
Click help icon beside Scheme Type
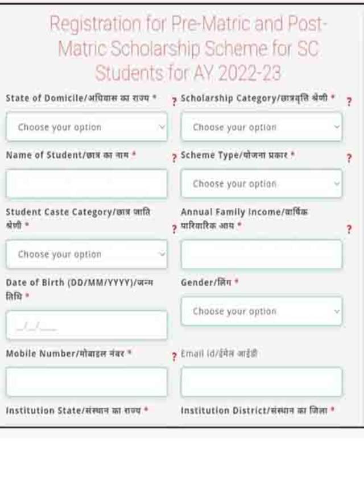tap(349, 158)
